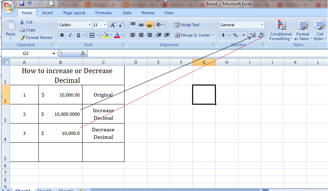Open the Formulas tab
This screenshot has height=191, width=328.
(104, 13)
